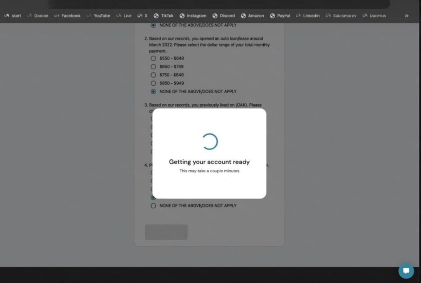Screen dimensions: 421x283
Task: Expand the bookmarks overflow chevron
Action: pos(407,16)
